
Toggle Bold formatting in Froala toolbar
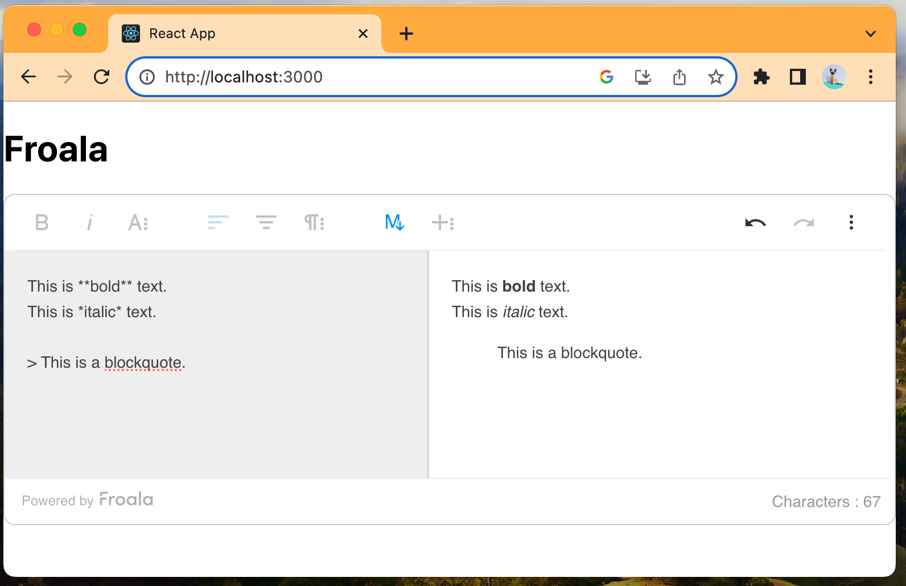(42, 222)
